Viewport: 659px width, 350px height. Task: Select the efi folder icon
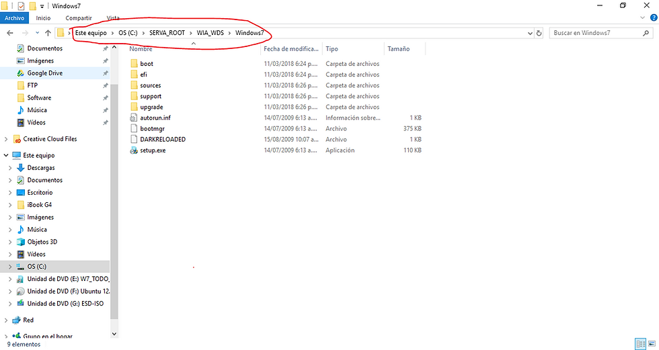pyautogui.click(x=134, y=75)
